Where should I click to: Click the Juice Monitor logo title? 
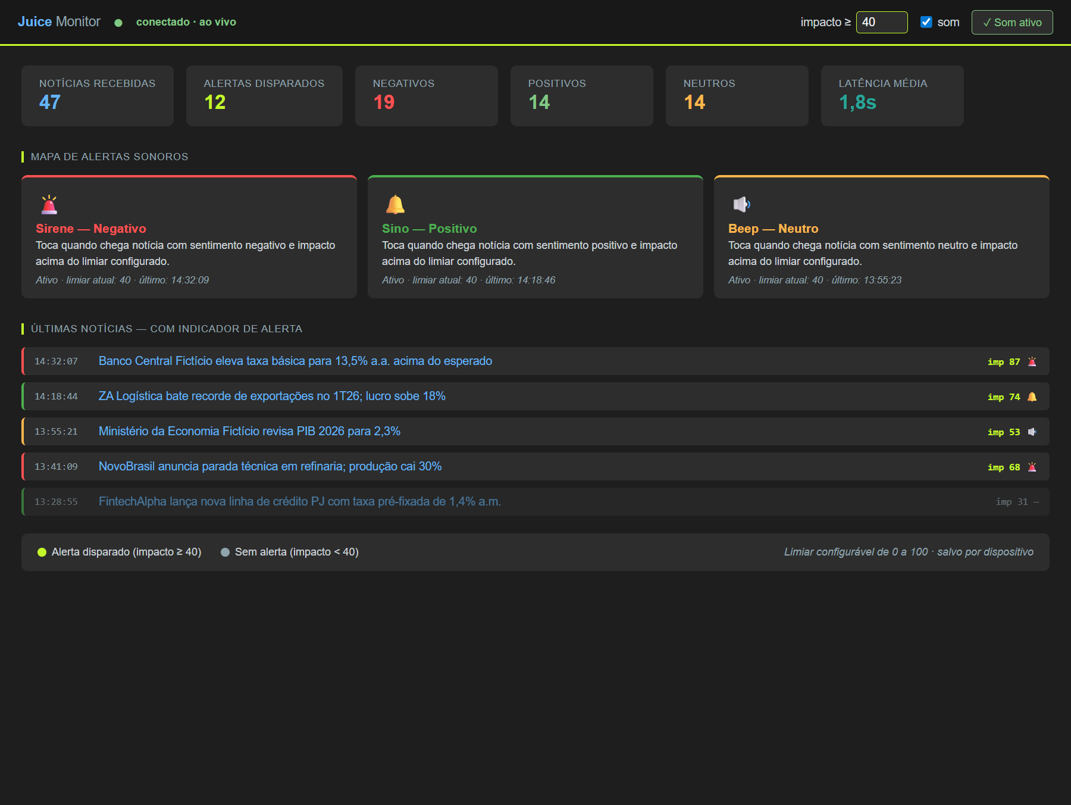click(59, 21)
